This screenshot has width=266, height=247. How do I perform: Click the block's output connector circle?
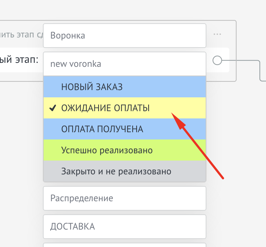tap(217, 60)
